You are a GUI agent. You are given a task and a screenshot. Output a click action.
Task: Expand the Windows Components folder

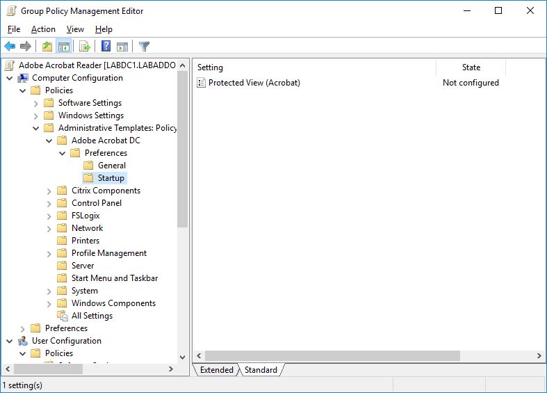point(49,303)
